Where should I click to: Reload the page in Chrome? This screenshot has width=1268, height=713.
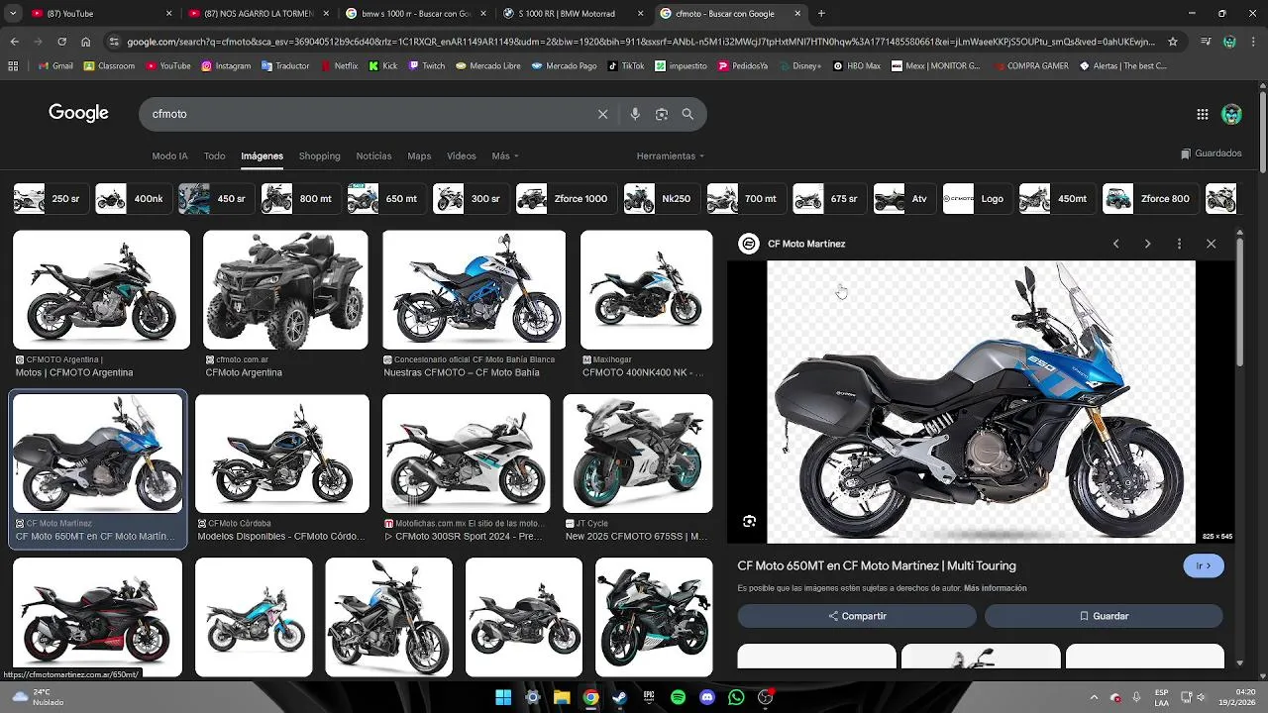(x=61, y=42)
